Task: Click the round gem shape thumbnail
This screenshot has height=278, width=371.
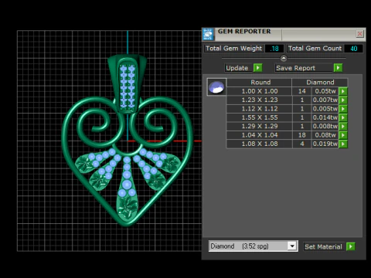Action: [x=216, y=87]
